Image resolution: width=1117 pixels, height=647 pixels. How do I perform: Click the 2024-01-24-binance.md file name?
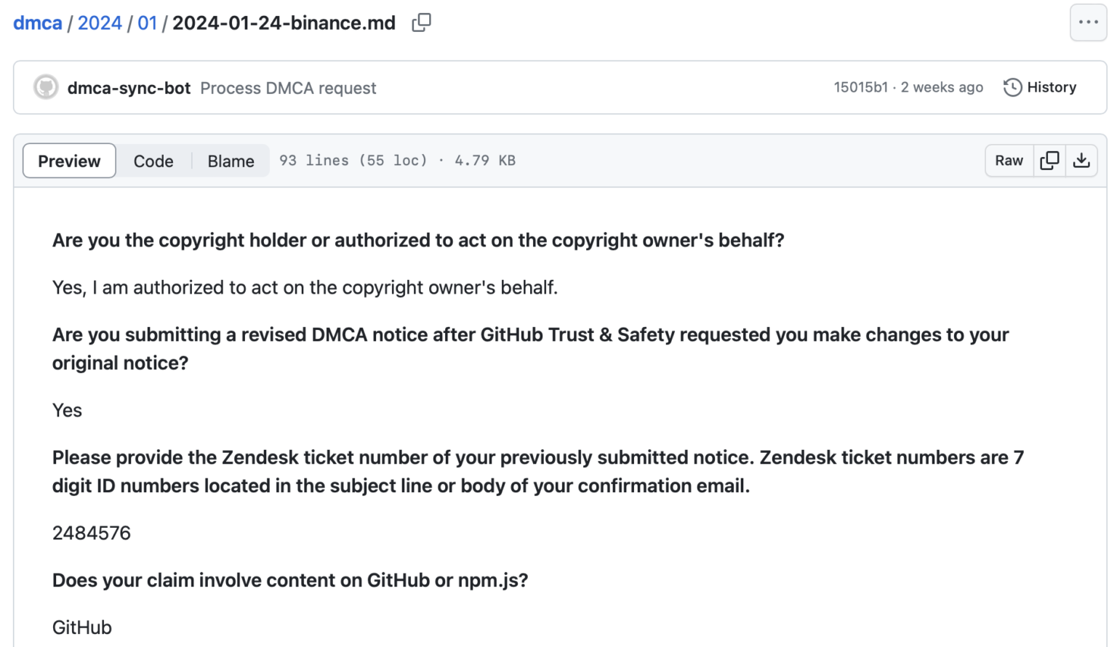(x=284, y=23)
